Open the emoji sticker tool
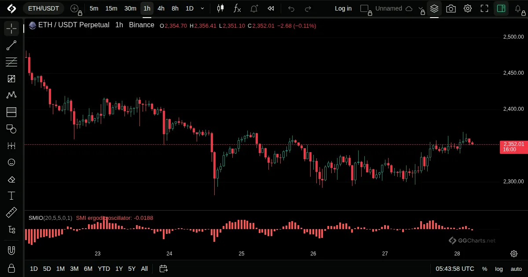528x277 pixels. coord(11,162)
